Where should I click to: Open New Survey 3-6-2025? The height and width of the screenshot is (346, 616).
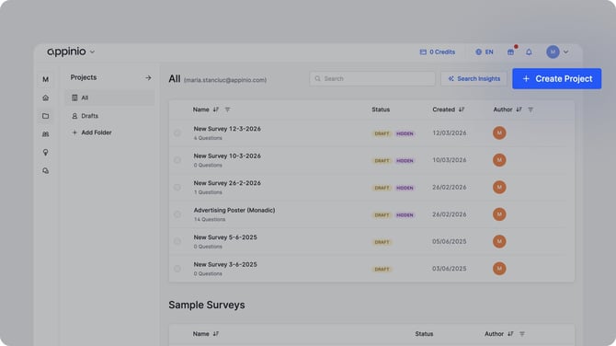pyautogui.click(x=225, y=265)
